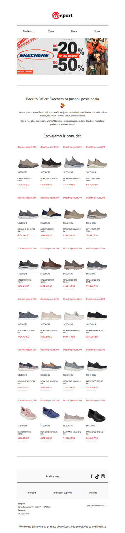Screen dimensions: 125x533
Task: Click the @sport logo at the top
Action: click(62, 15)
